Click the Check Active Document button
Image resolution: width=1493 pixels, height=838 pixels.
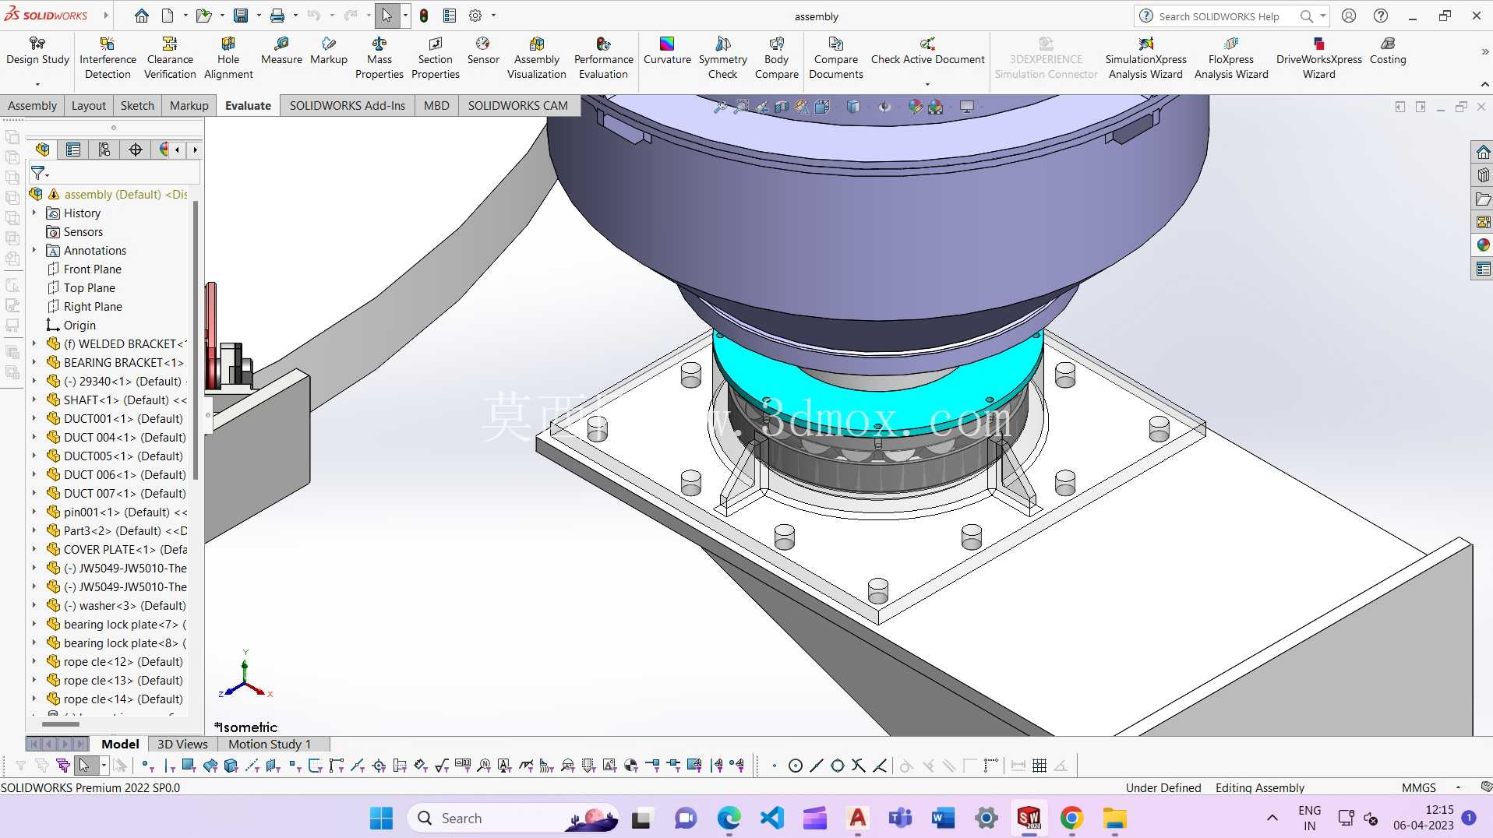click(927, 51)
